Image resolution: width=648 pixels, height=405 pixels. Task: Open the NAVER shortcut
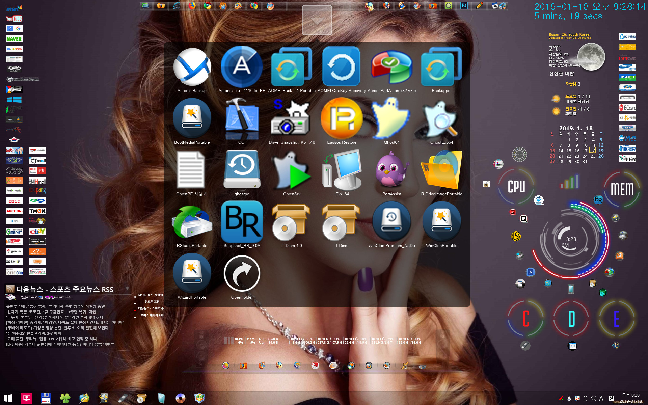click(x=14, y=39)
